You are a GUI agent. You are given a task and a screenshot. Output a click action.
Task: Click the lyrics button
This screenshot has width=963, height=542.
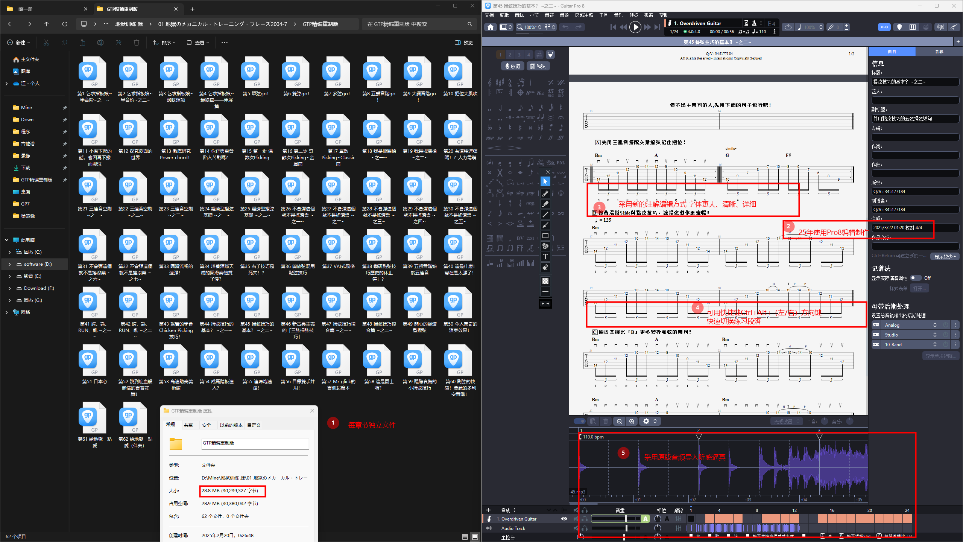pos(513,66)
